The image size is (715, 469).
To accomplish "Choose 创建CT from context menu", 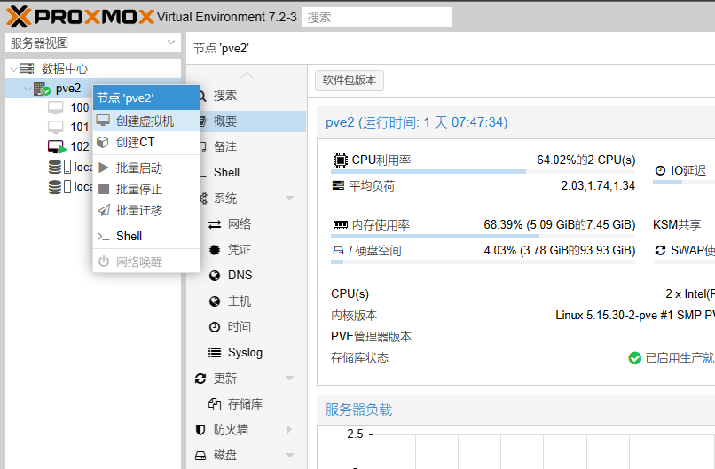I will tap(146, 142).
